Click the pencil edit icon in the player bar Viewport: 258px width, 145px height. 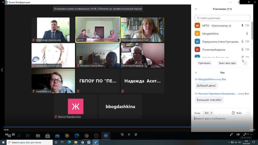(231, 135)
